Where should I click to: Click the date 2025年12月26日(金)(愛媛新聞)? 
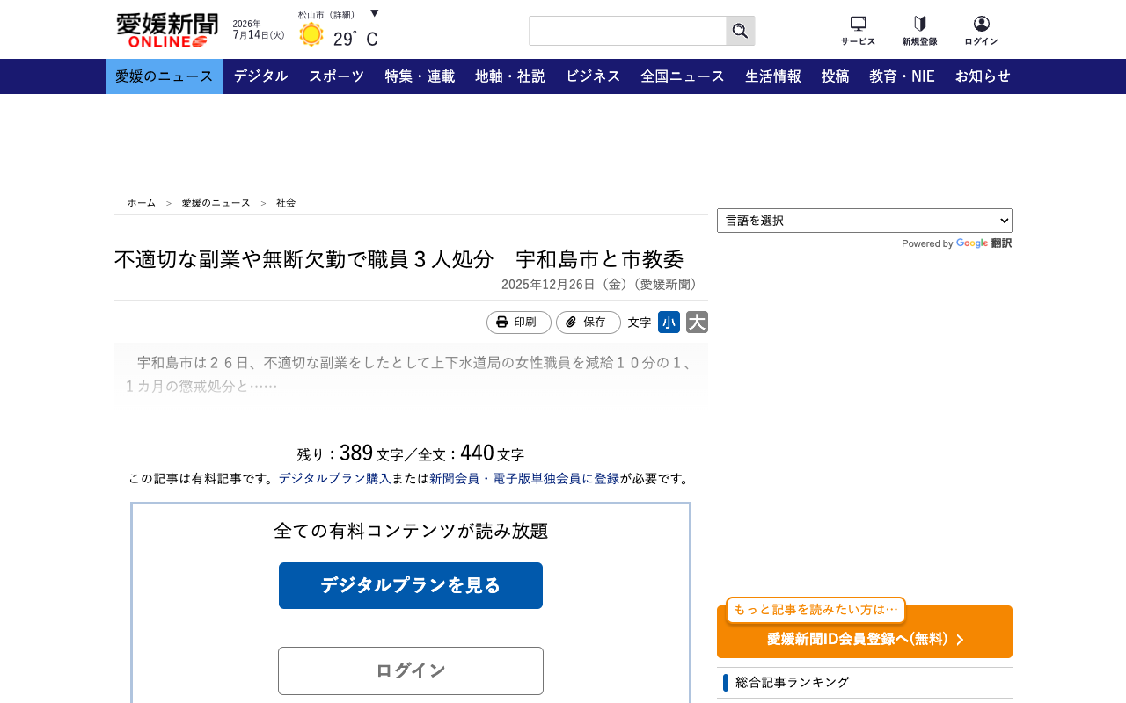(602, 285)
